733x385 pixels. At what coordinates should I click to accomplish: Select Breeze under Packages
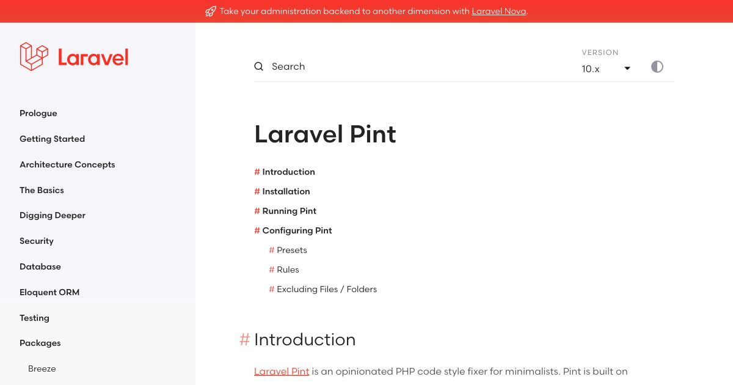click(42, 369)
